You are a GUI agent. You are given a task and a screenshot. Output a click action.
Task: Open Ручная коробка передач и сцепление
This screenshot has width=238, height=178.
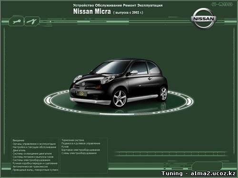pyautogui.click(x=35, y=163)
